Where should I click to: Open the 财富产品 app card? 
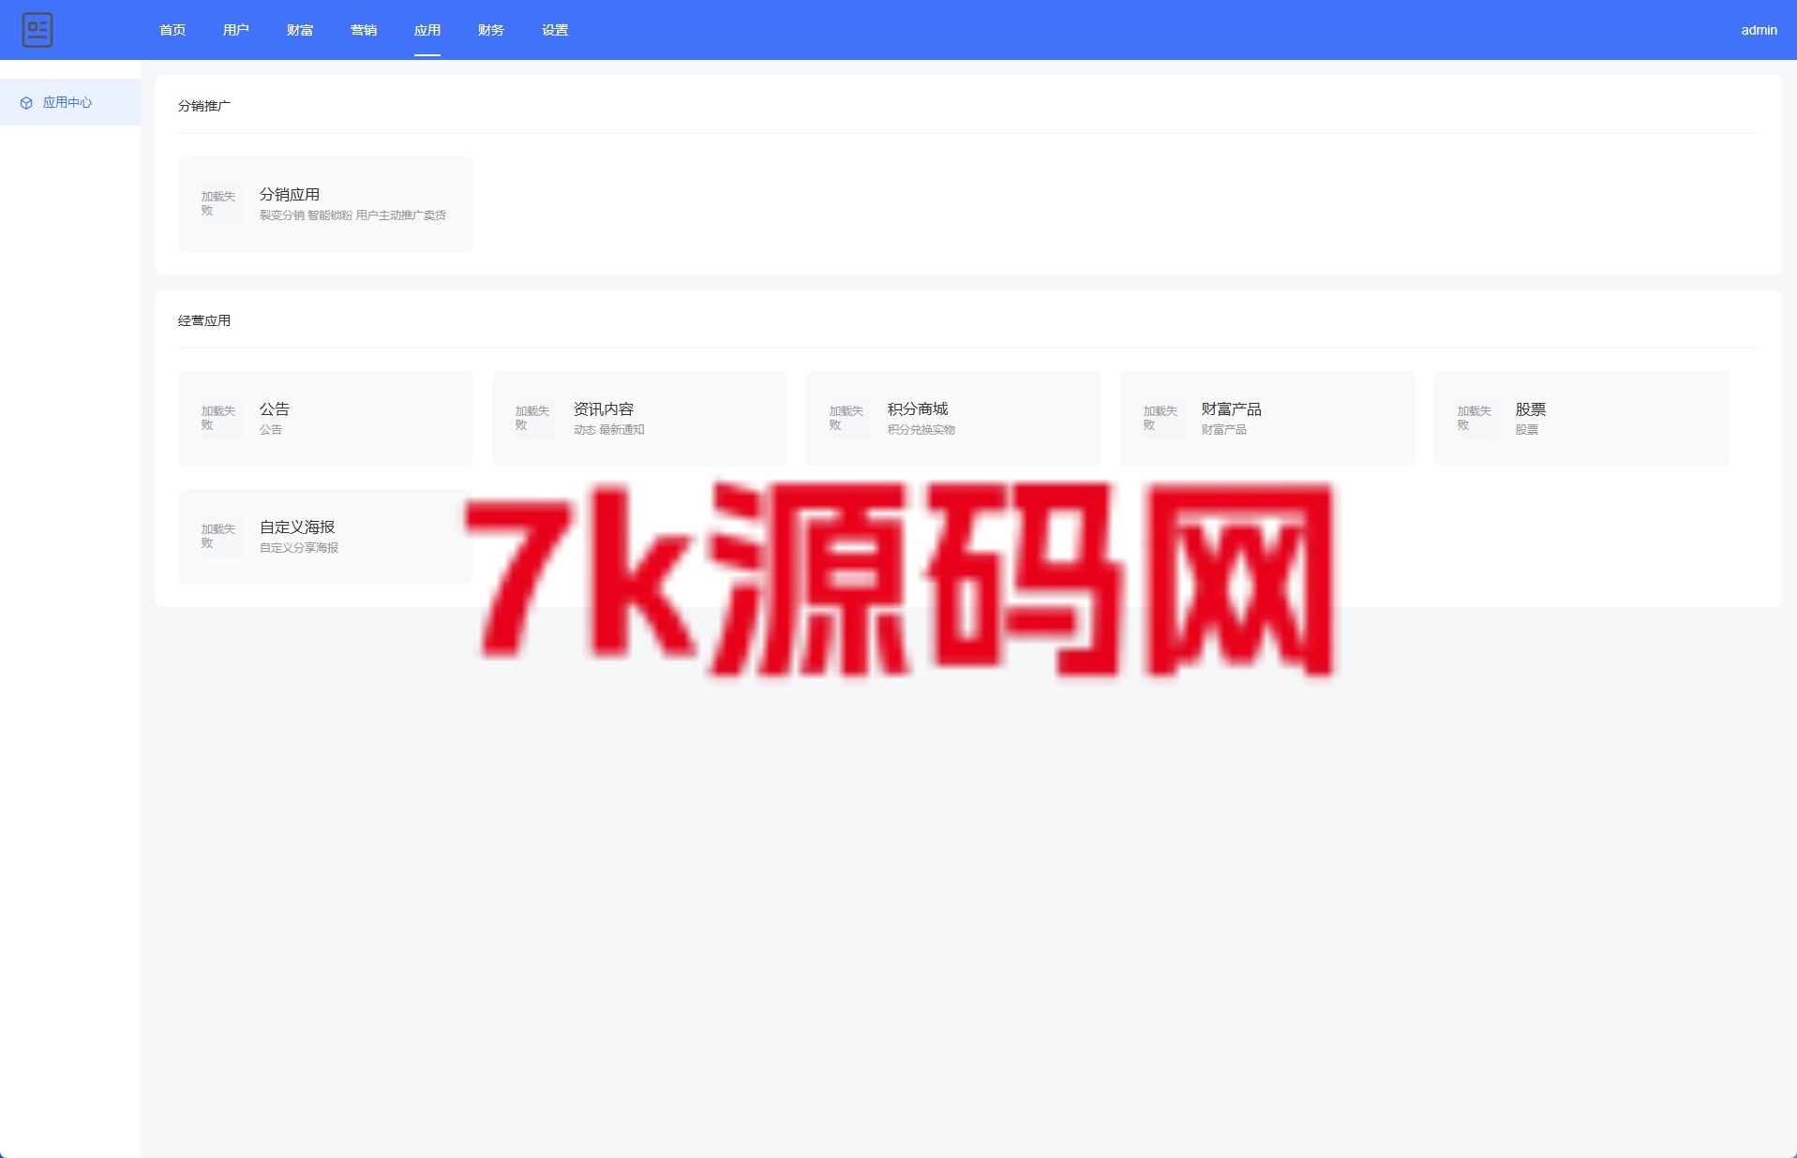1267,418
